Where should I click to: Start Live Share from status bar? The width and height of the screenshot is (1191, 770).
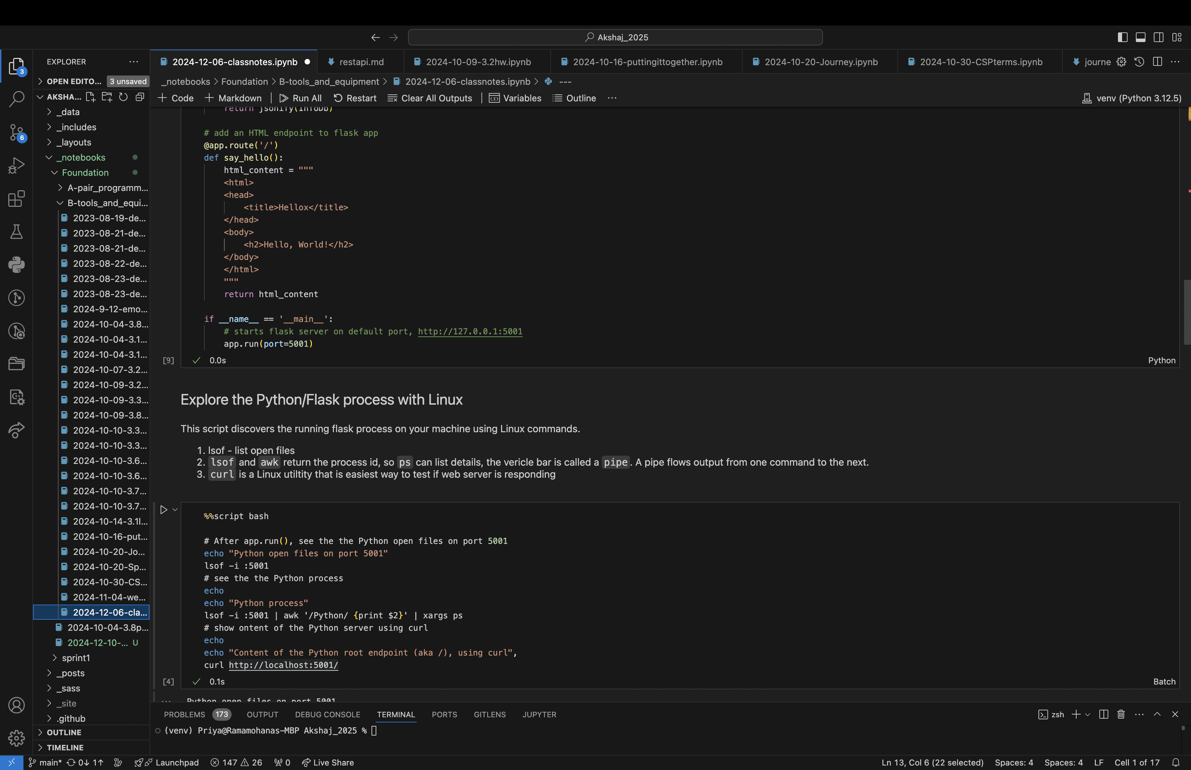(x=328, y=762)
